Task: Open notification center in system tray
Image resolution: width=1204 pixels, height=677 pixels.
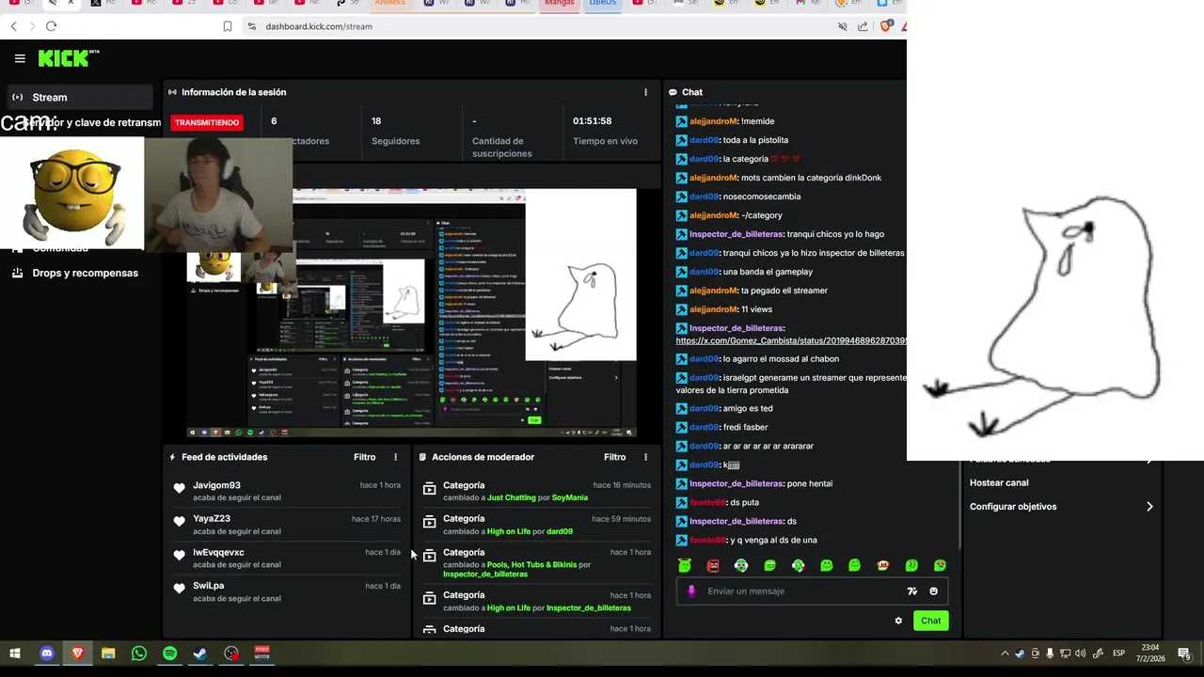Action: pos(1184,653)
